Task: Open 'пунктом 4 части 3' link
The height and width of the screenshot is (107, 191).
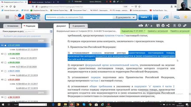Action: (115, 36)
